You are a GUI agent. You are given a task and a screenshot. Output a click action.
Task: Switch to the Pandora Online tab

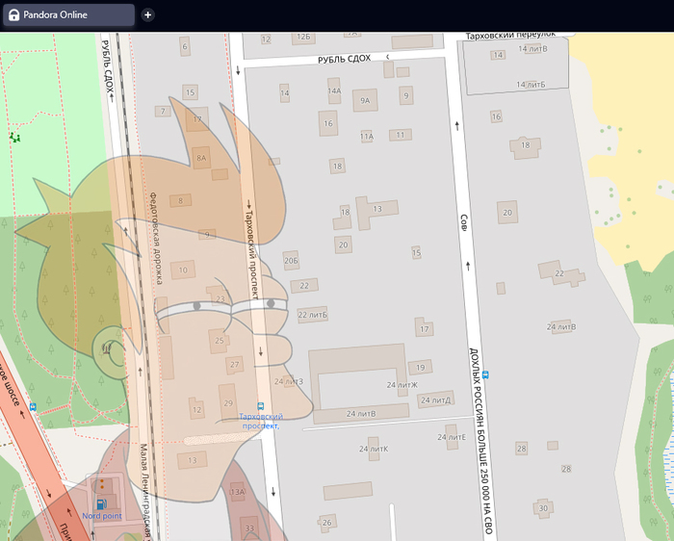pyautogui.click(x=67, y=15)
